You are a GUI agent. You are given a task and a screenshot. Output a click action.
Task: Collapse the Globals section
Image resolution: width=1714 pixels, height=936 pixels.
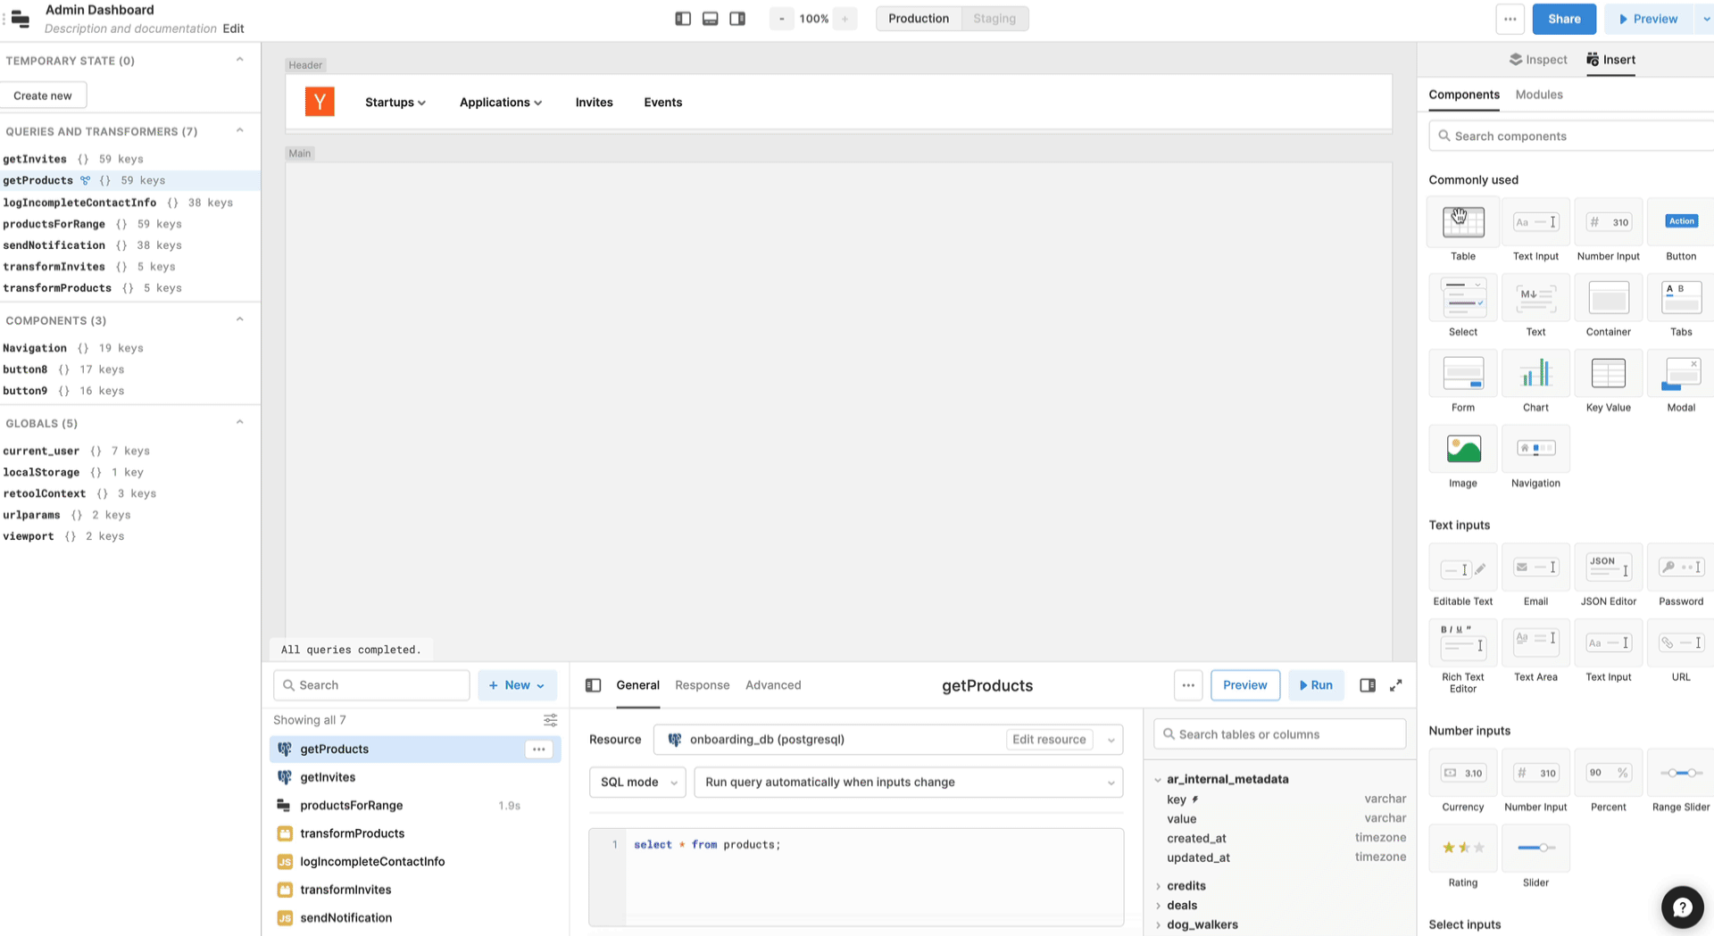(x=239, y=422)
